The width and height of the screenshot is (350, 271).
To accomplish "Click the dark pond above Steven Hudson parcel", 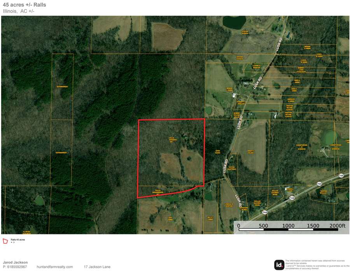I will coord(234,22).
